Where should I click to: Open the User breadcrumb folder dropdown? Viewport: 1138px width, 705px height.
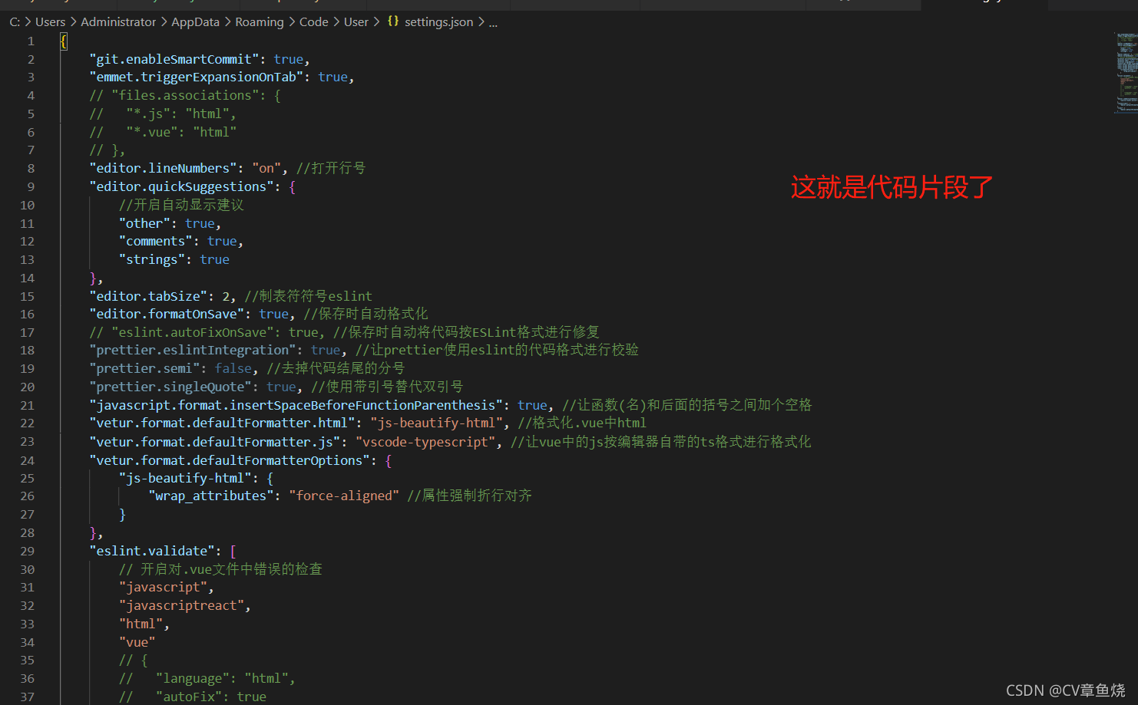point(356,21)
